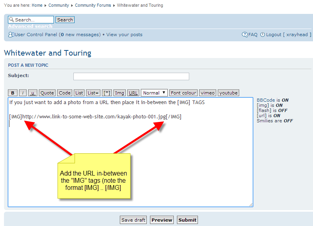Screen dimensions: 313x226
Task: Click the "Smilies are OFF" status text
Action: (275, 121)
